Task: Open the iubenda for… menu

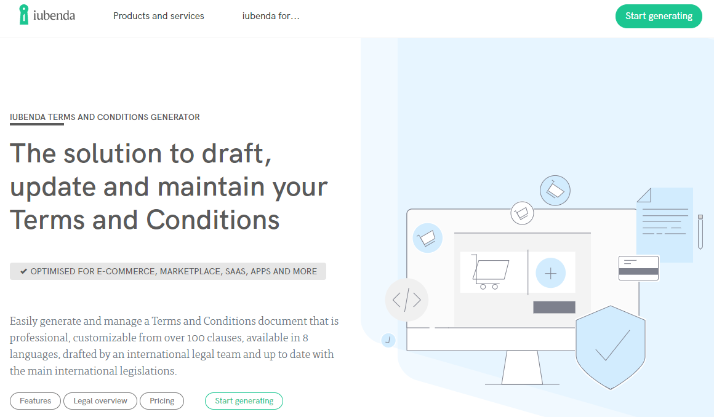Action: coord(270,16)
